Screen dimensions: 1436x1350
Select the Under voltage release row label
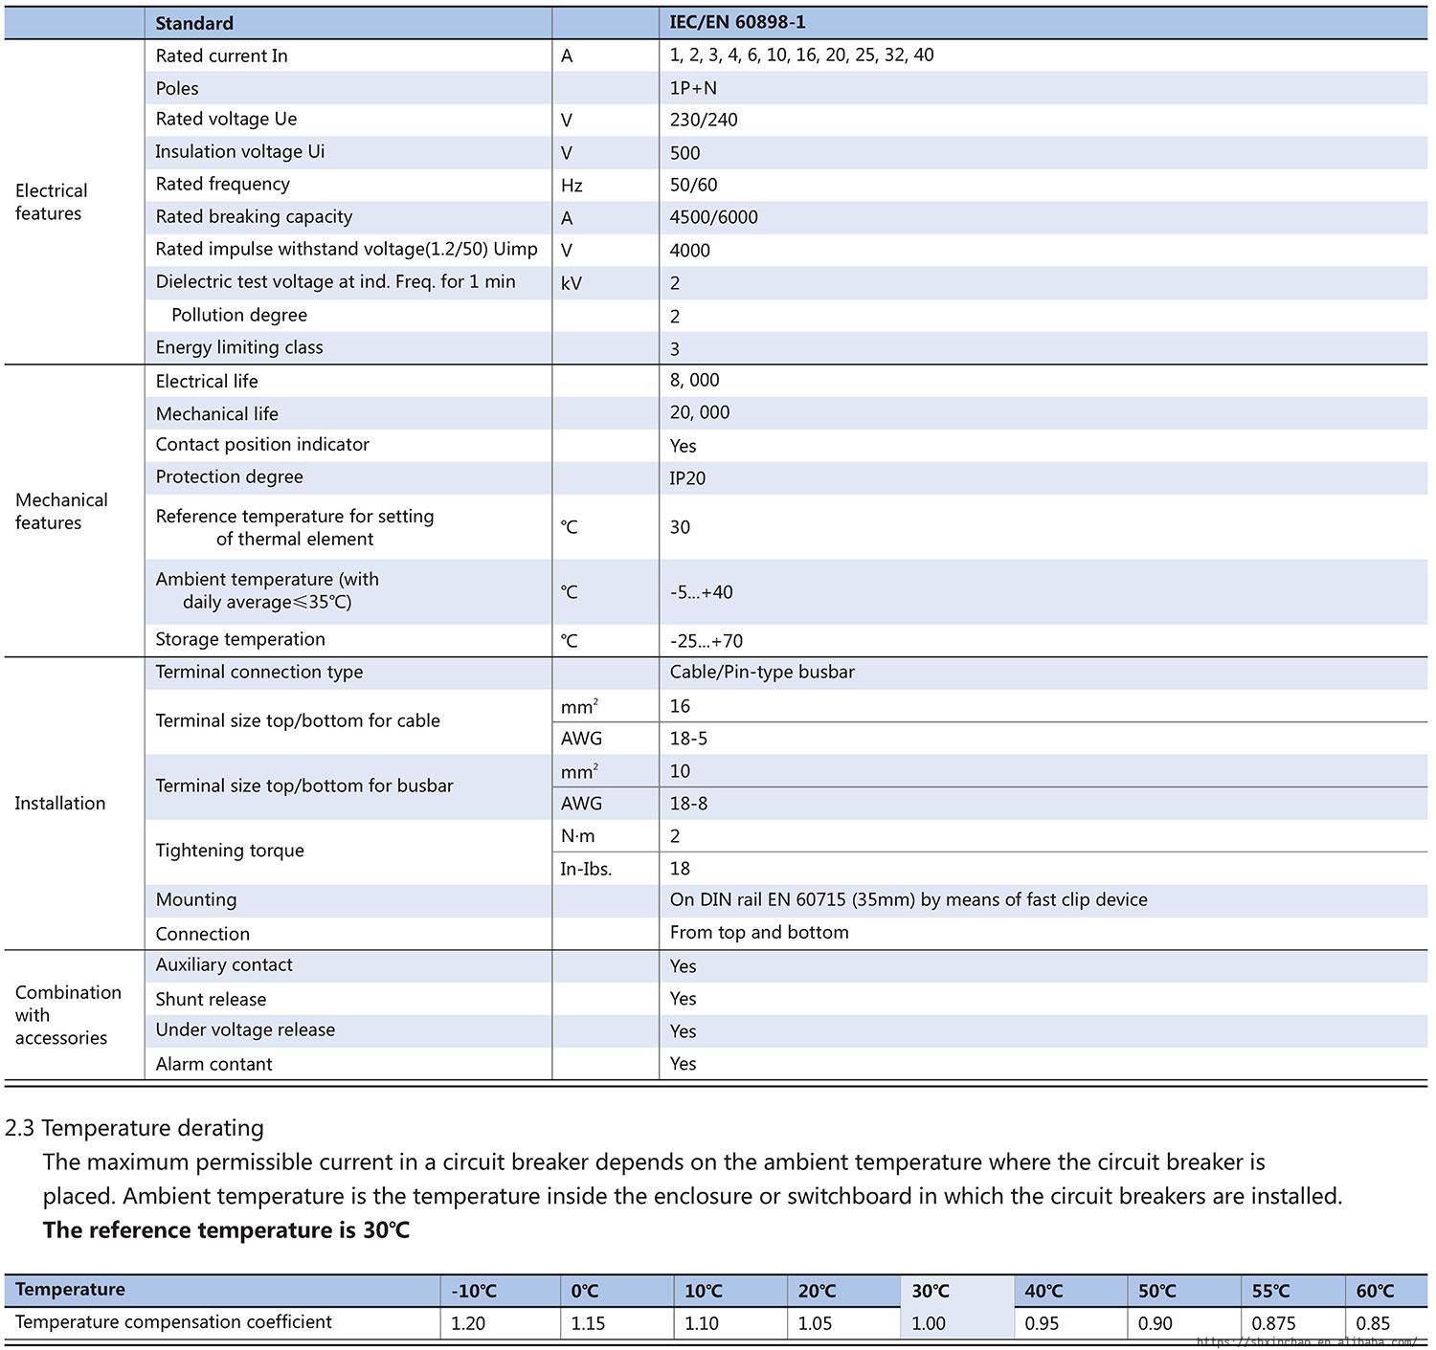click(245, 1030)
